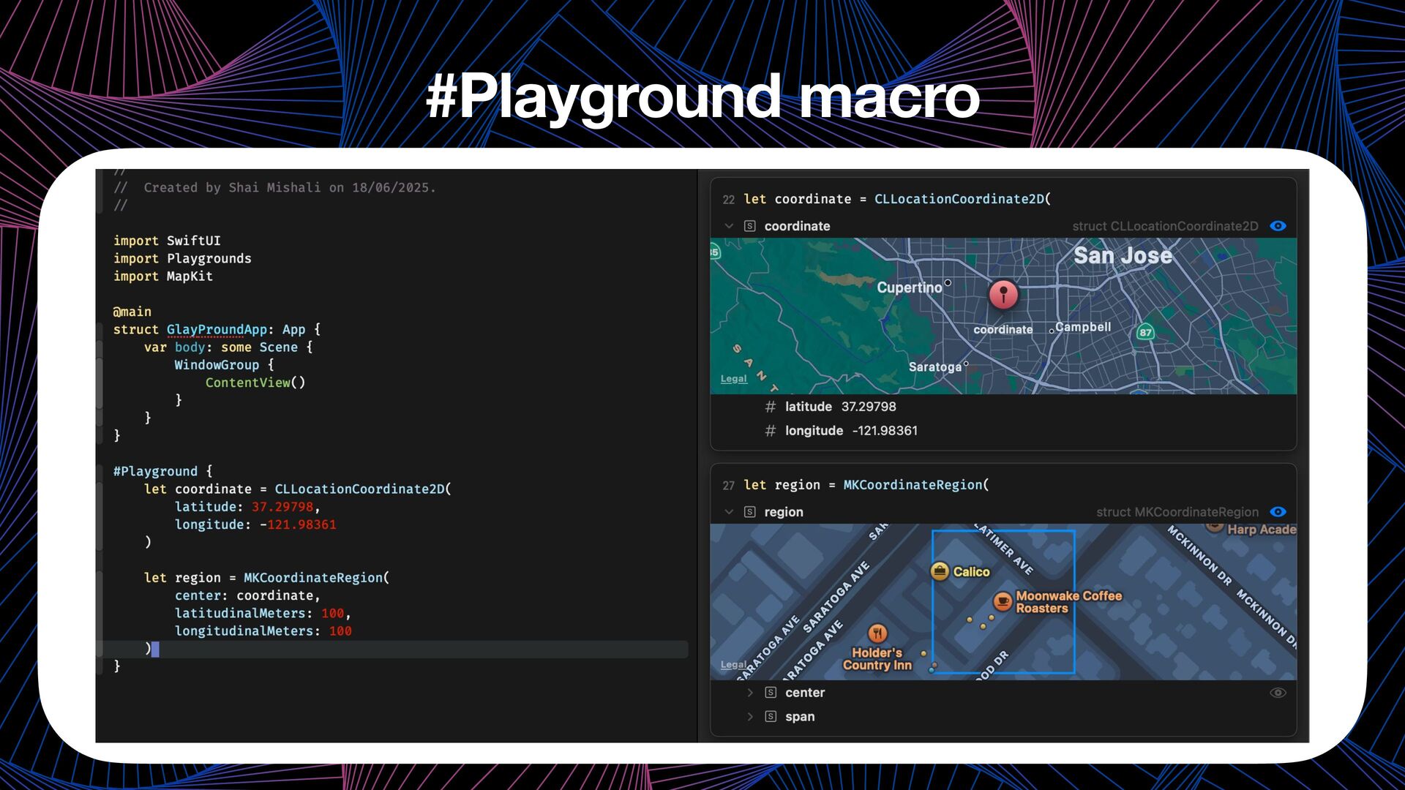Expand the center property row

750,693
